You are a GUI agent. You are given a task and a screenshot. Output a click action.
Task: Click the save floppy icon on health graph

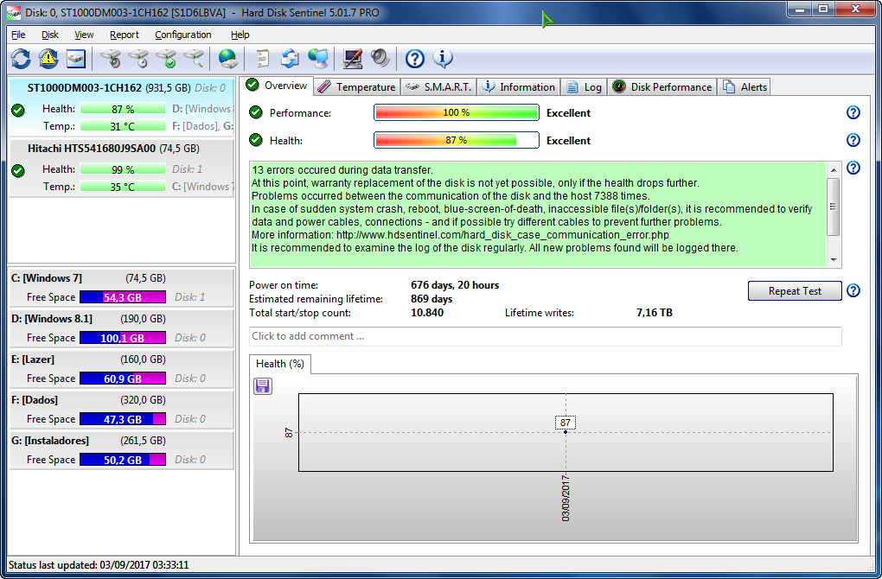263,385
